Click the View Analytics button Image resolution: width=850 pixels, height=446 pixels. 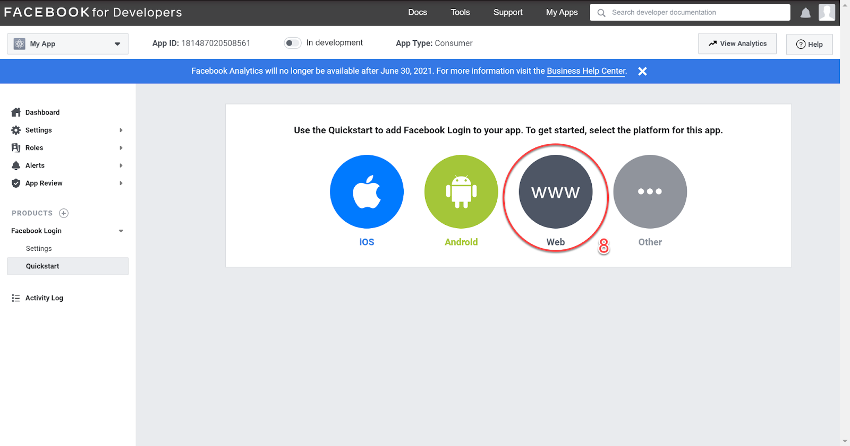coord(737,43)
